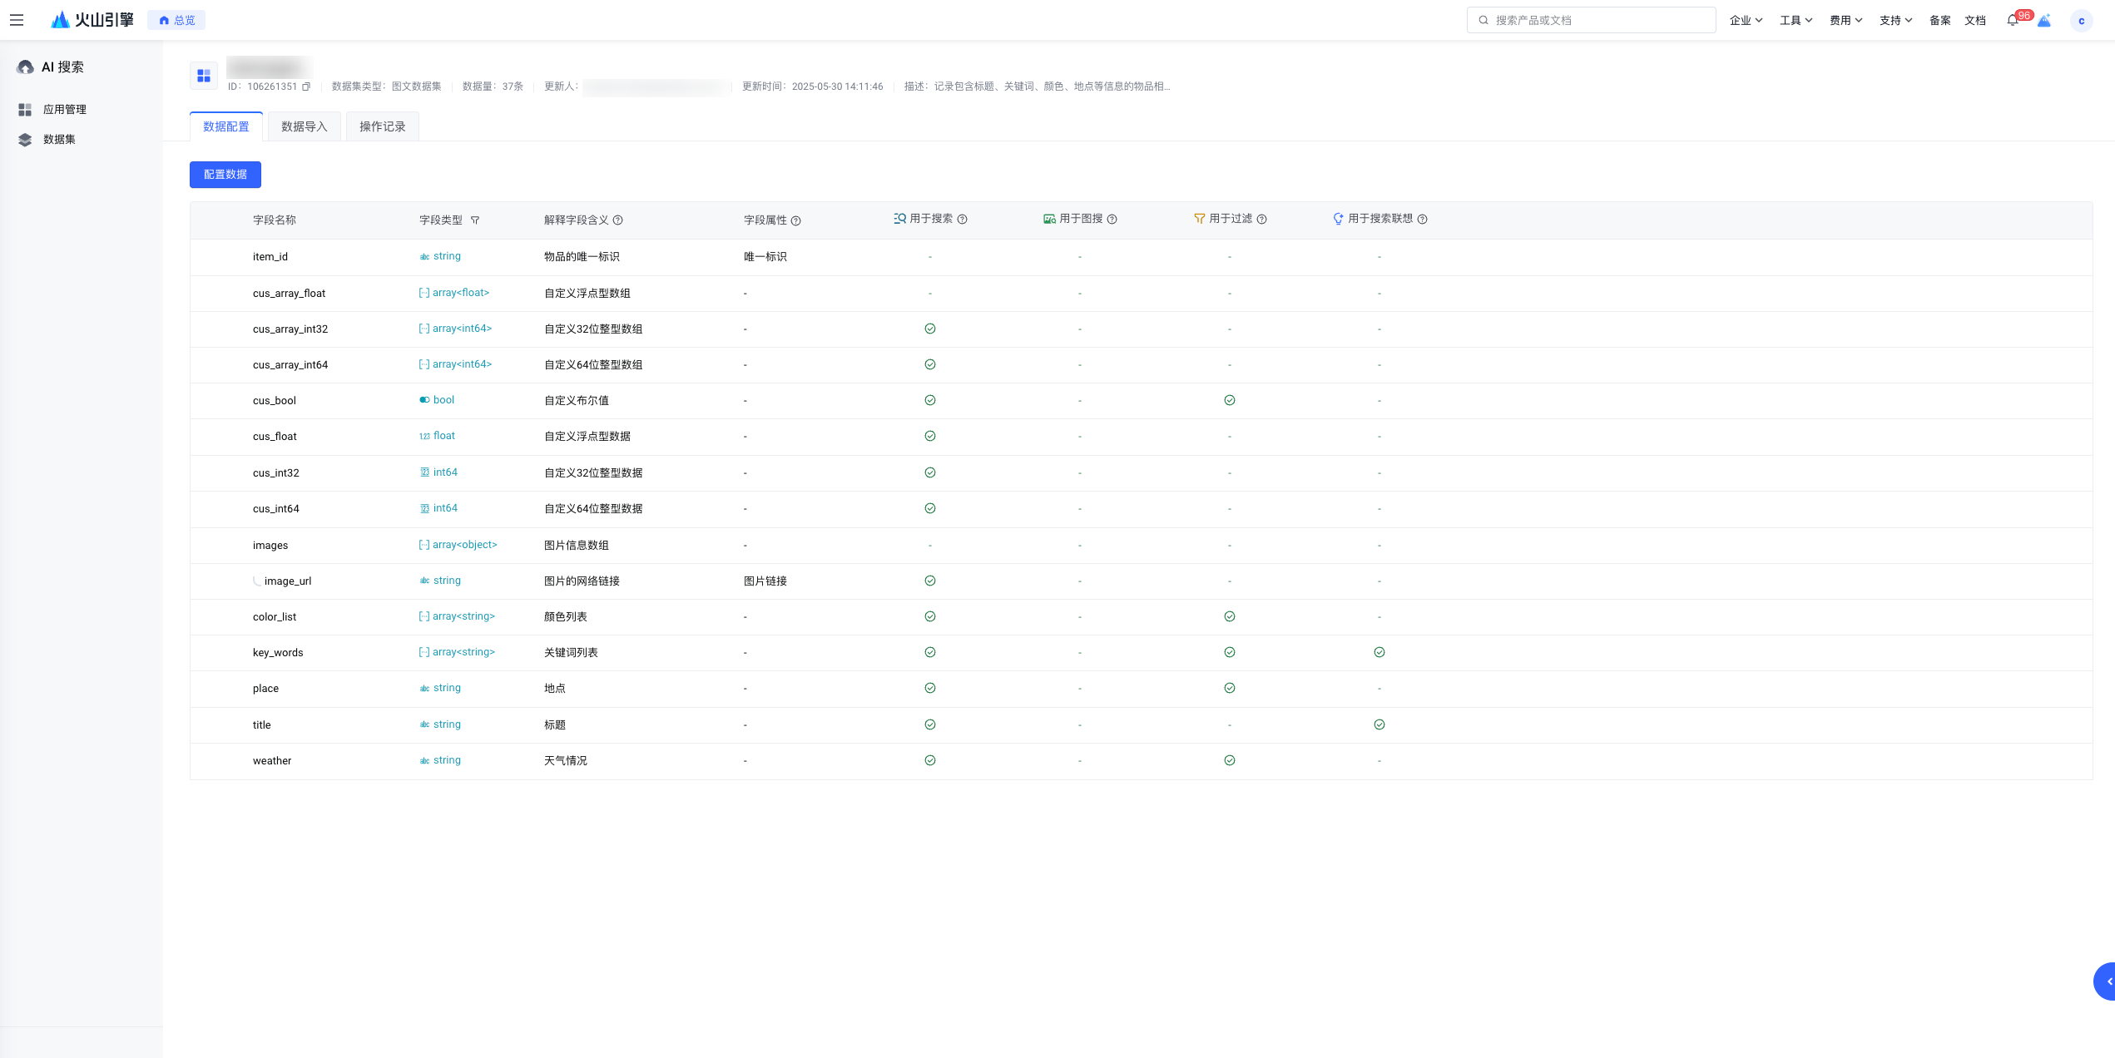Select the item_id field name
Image resolution: width=2115 pixels, height=1058 pixels.
(270, 257)
